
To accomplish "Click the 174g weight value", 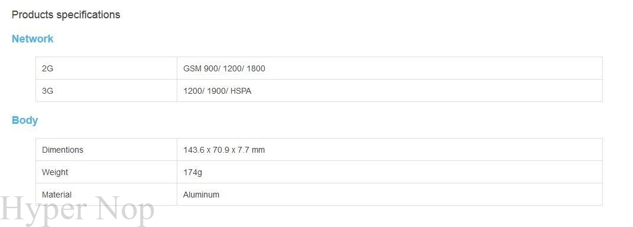I will 193,172.
